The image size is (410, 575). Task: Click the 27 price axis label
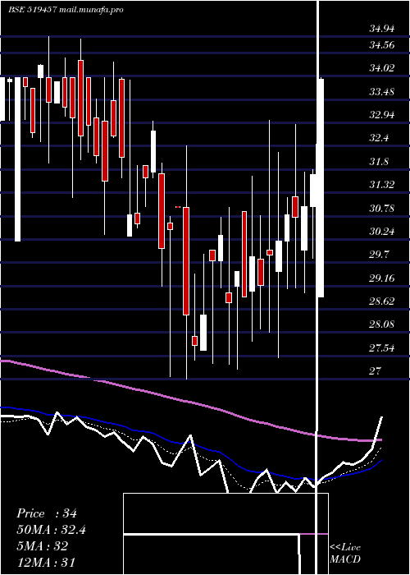pyautogui.click(x=376, y=370)
